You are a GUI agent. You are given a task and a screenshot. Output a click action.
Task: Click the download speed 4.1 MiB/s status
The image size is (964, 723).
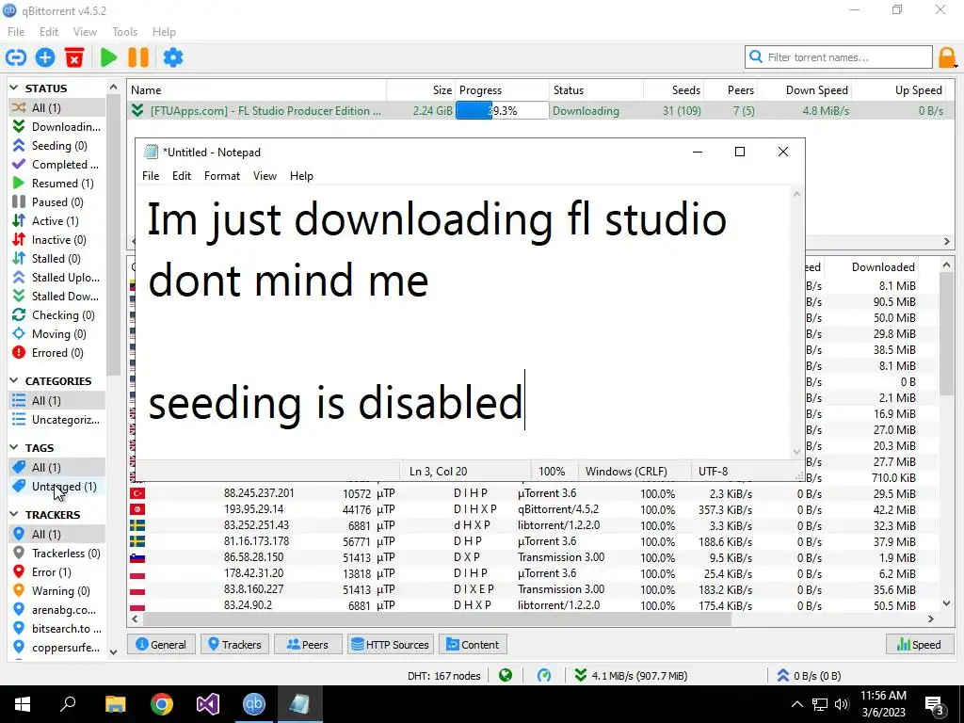pos(632,676)
